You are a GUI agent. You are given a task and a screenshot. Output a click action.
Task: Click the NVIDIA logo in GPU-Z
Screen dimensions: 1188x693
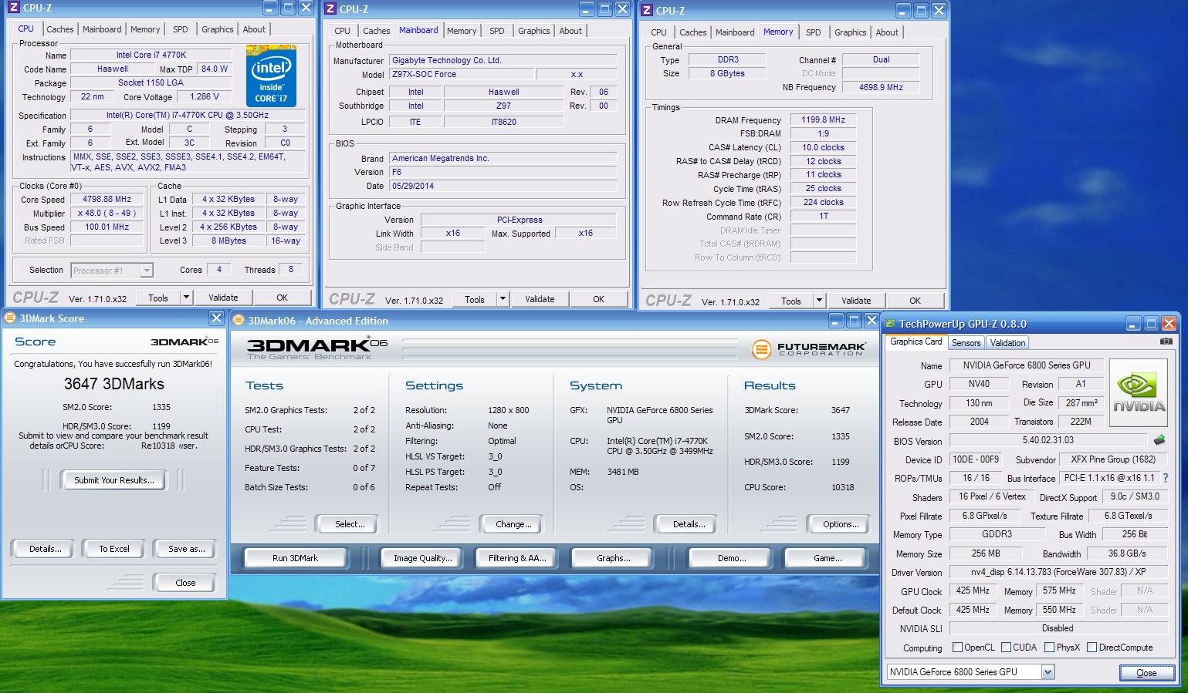[x=1139, y=393]
